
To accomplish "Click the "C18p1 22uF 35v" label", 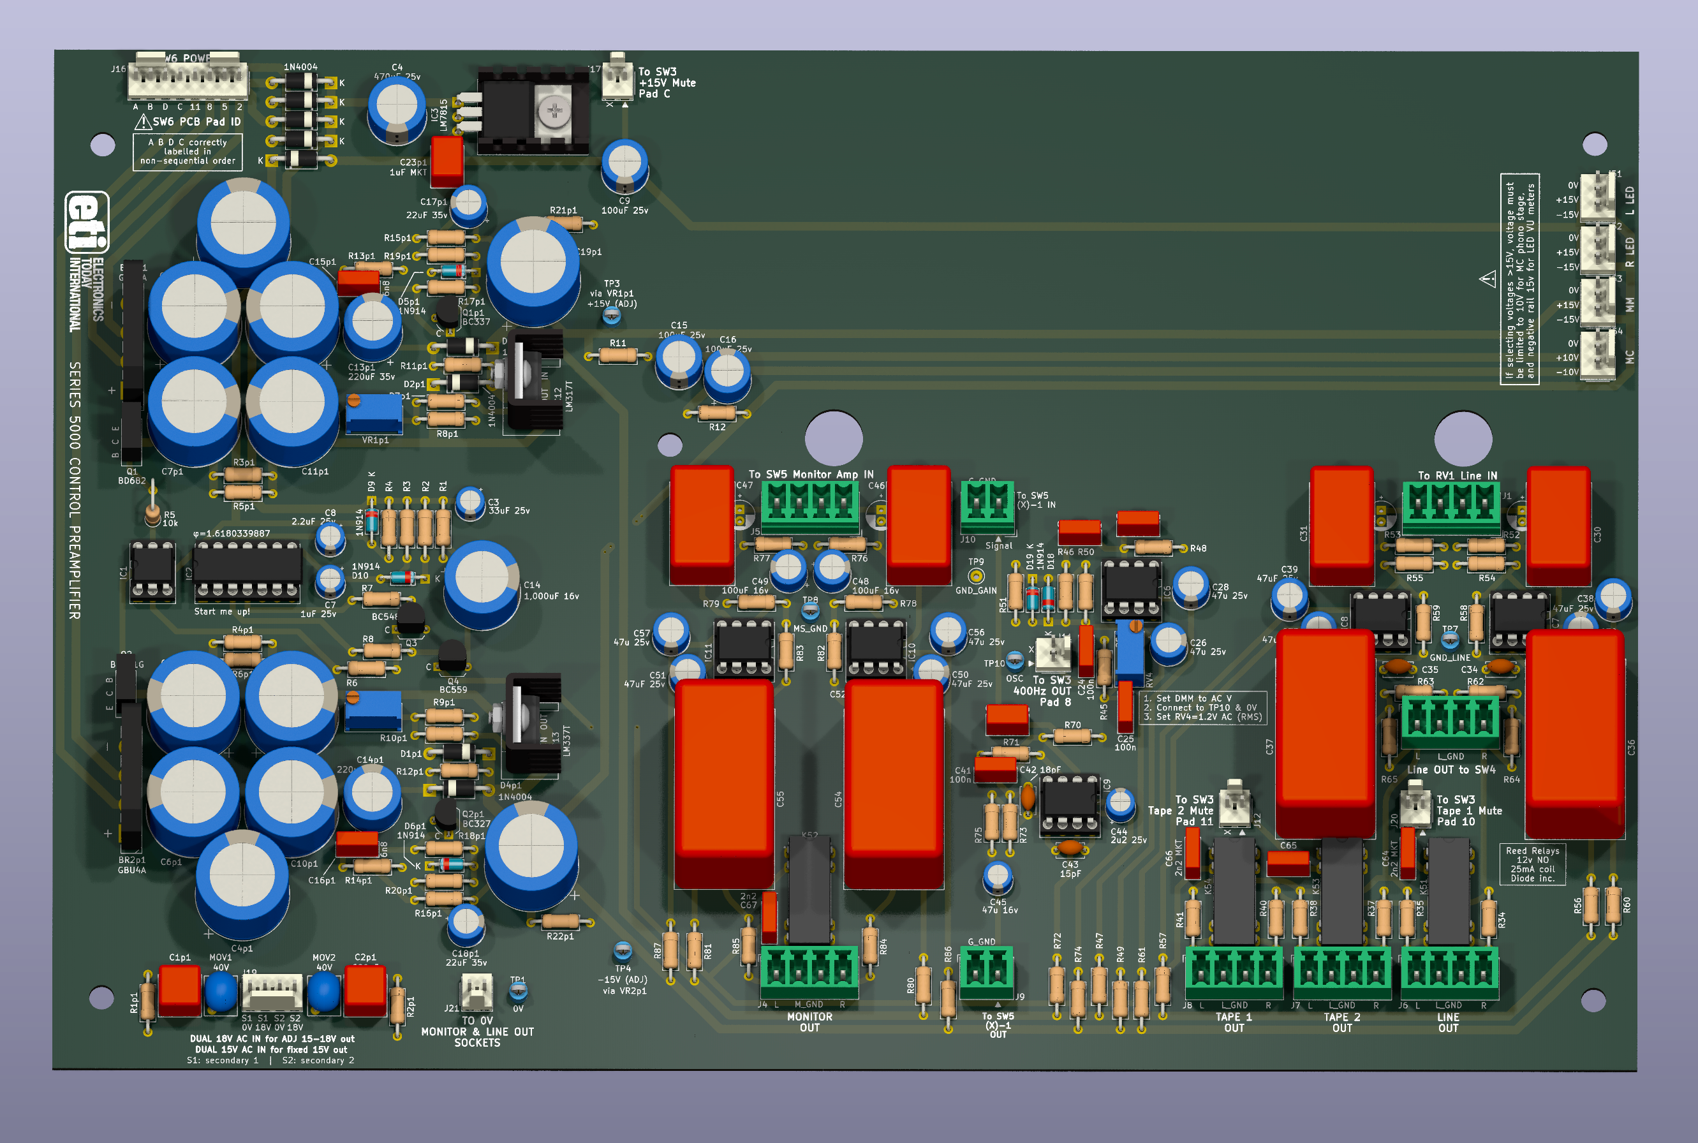I will point(466,958).
